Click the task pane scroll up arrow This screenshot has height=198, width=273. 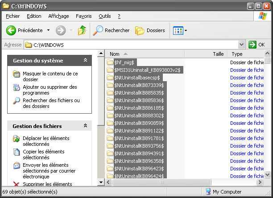pos(101,53)
